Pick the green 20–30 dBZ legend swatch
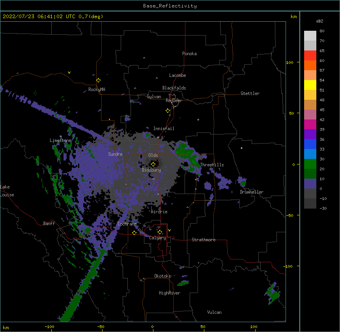The width and height of the screenshot is (340, 332). click(x=310, y=164)
